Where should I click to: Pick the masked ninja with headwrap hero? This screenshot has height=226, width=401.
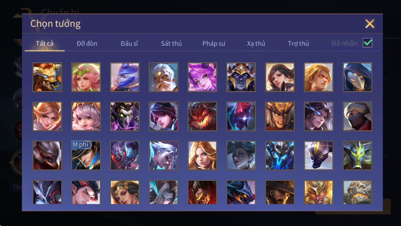[357, 117]
